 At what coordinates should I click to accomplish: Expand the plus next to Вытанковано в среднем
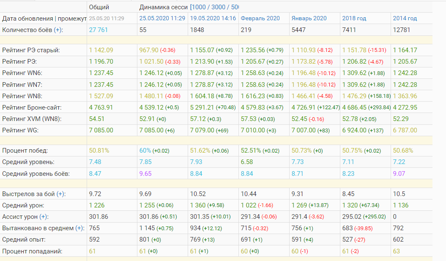tap(79, 228)
